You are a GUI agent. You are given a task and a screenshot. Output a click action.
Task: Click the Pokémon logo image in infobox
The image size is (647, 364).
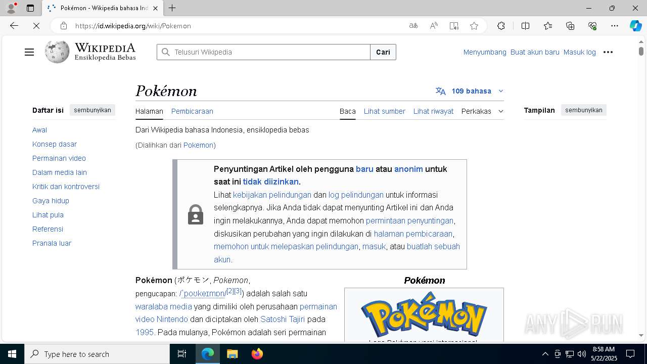pos(424,314)
